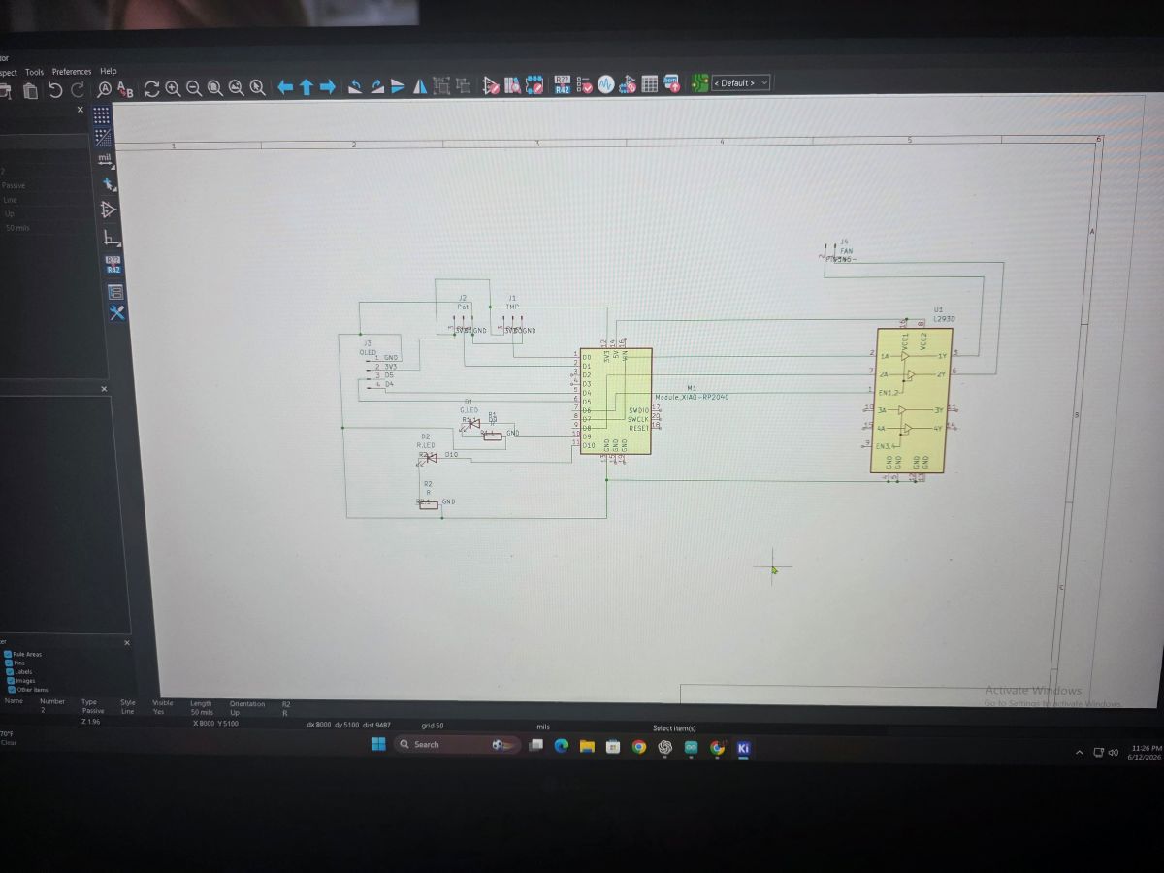Uncheck the Images filter checkbox

point(9,681)
